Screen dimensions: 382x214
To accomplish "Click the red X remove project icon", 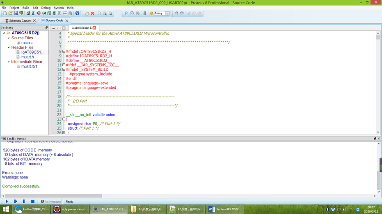I will (x=93, y=14).
